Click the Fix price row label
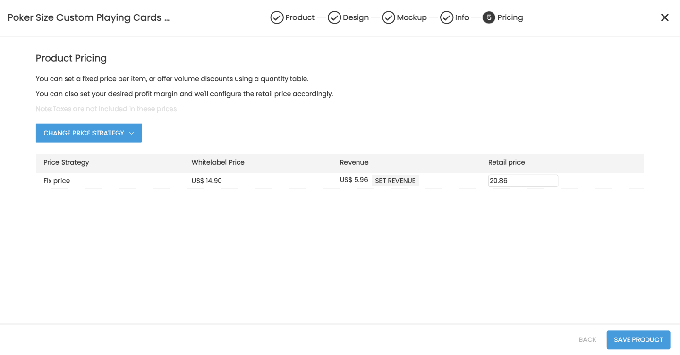The image size is (680, 355). click(x=57, y=181)
